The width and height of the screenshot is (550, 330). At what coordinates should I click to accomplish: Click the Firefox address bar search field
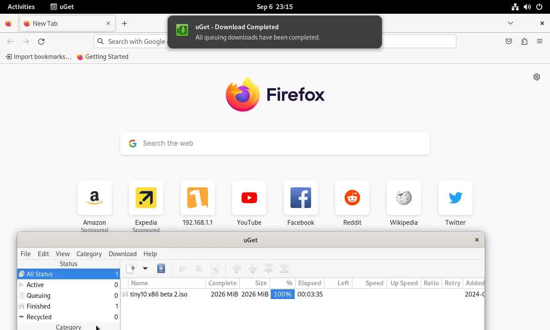275,41
